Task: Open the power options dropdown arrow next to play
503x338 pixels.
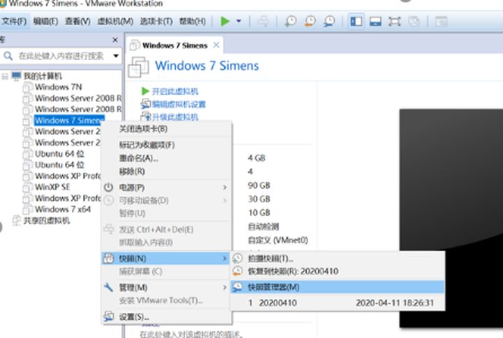Action: (x=239, y=21)
